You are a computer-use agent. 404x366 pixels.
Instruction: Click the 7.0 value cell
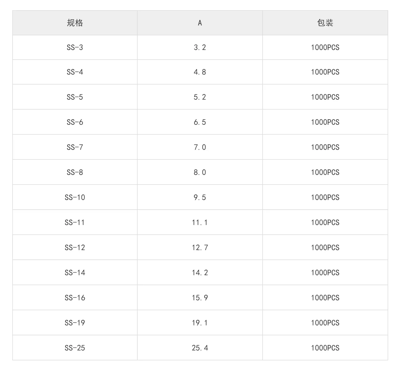click(x=200, y=147)
